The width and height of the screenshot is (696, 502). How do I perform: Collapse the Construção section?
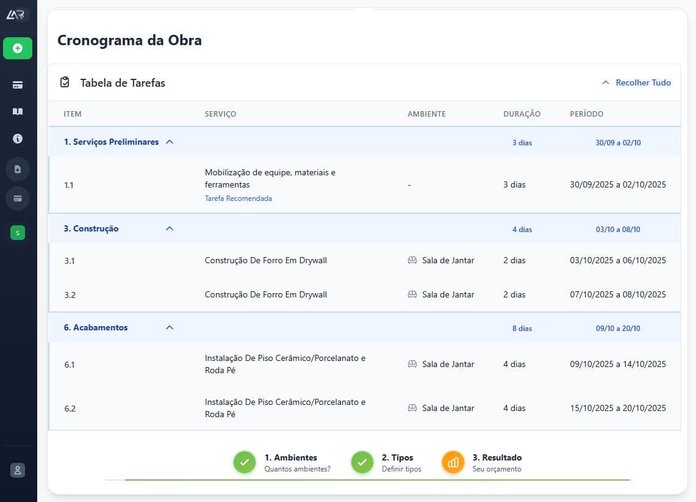(170, 229)
